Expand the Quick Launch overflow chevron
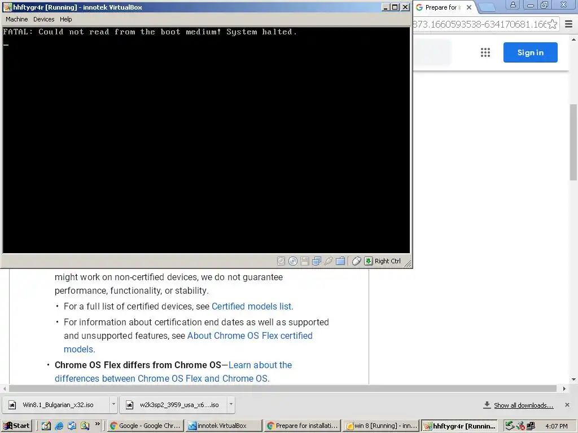Viewport: 578px width, 433px height. (x=97, y=424)
